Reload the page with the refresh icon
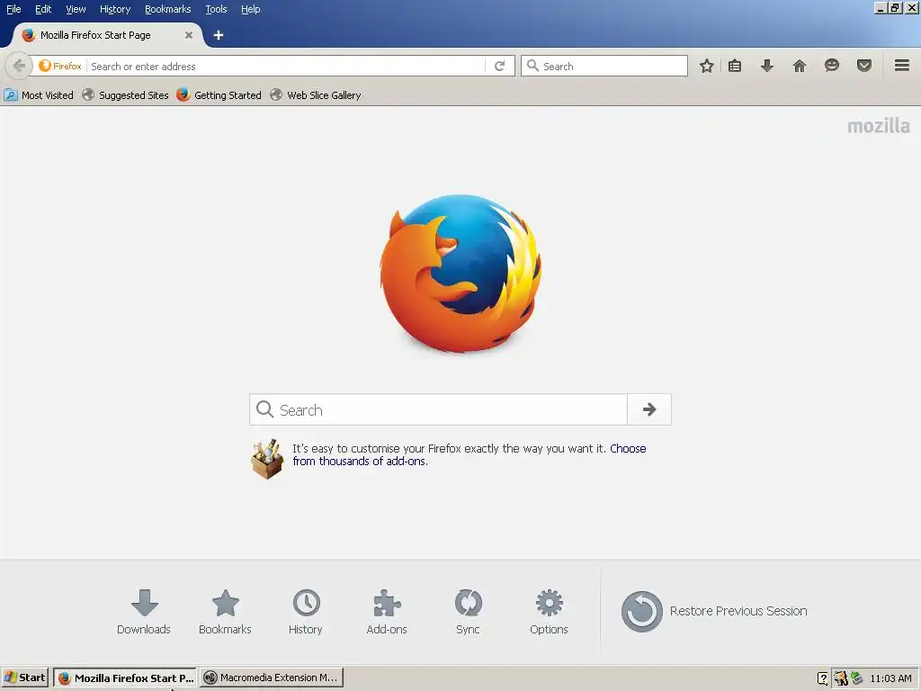 click(500, 66)
